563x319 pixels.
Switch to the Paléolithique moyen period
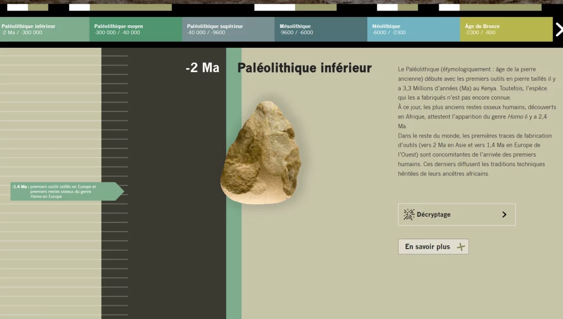(x=135, y=29)
